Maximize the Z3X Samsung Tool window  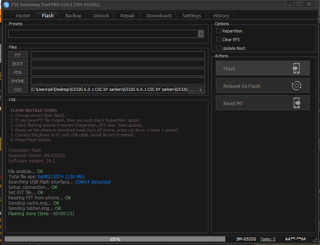299,4
